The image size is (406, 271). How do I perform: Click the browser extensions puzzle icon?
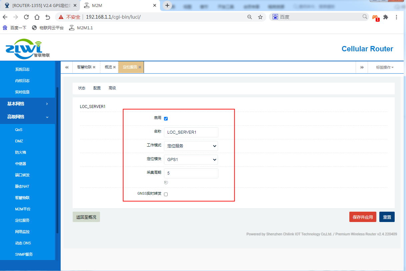pyautogui.click(x=385, y=16)
